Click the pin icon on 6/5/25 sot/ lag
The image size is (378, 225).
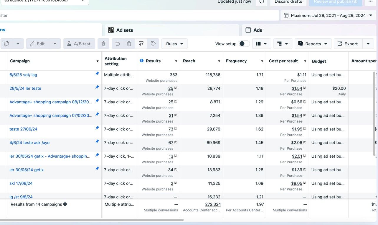point(97,74)
